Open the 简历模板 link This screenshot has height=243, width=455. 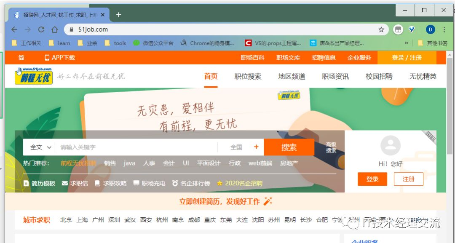point(40,183)
